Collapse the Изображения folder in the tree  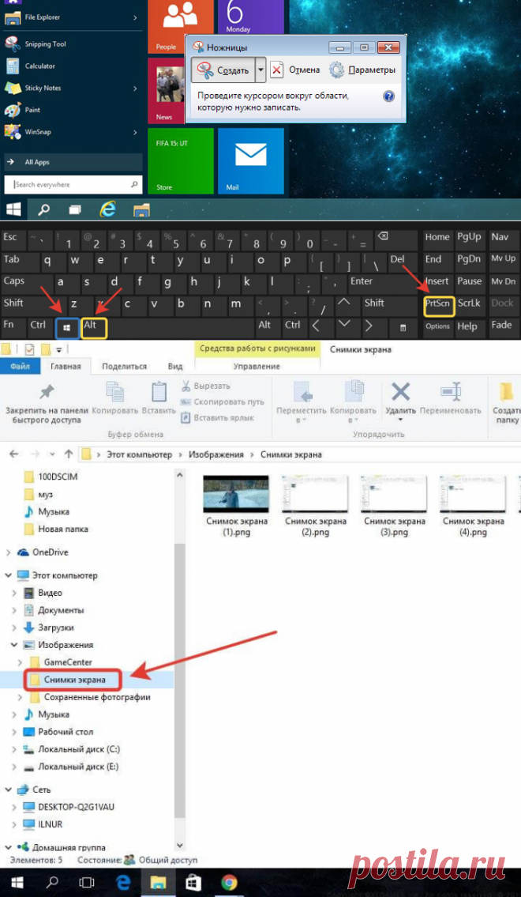tap(14, 645)
